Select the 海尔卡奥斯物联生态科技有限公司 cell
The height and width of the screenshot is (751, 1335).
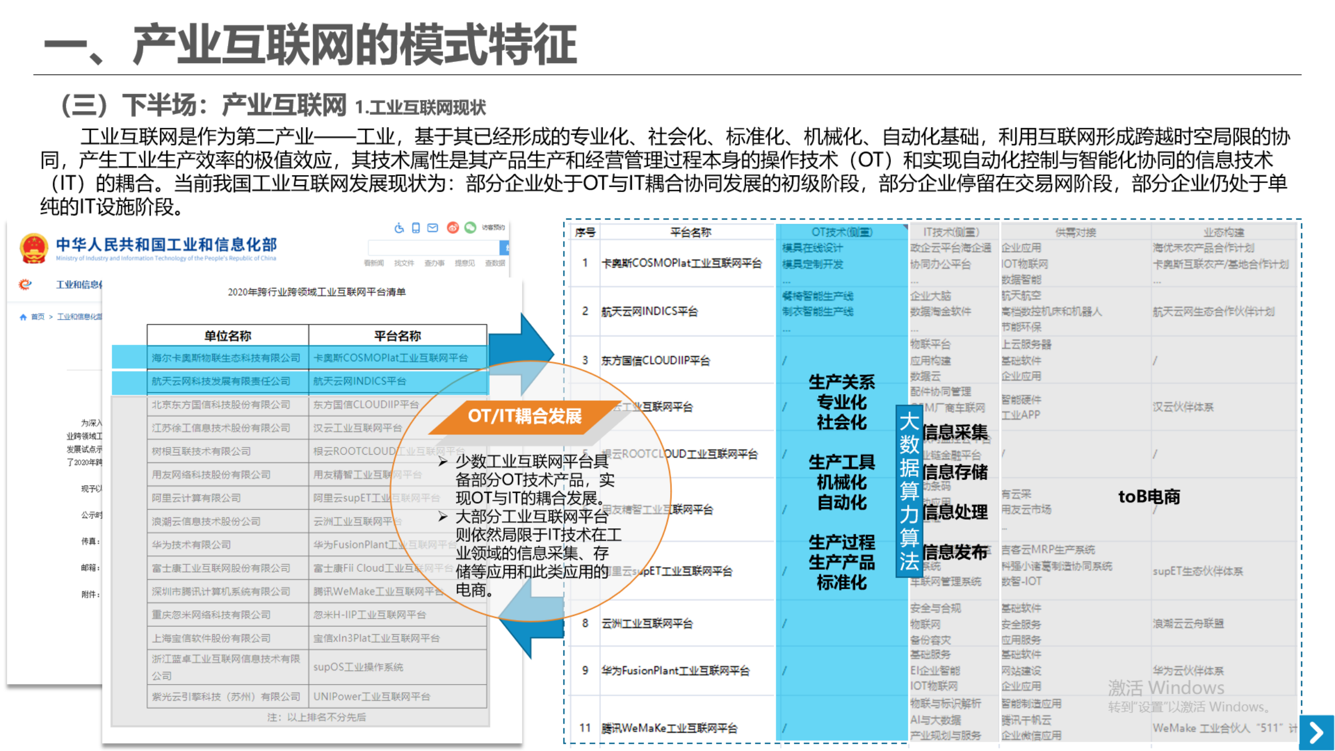(228, 358)
